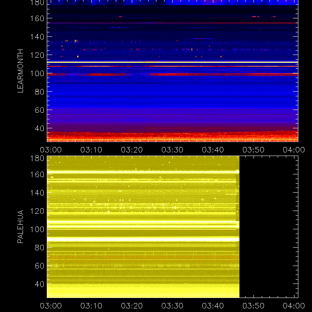Click the 03:40 time label of the Learmonth plot
Viewport: 312px width, 312px height.
(213, 150)
